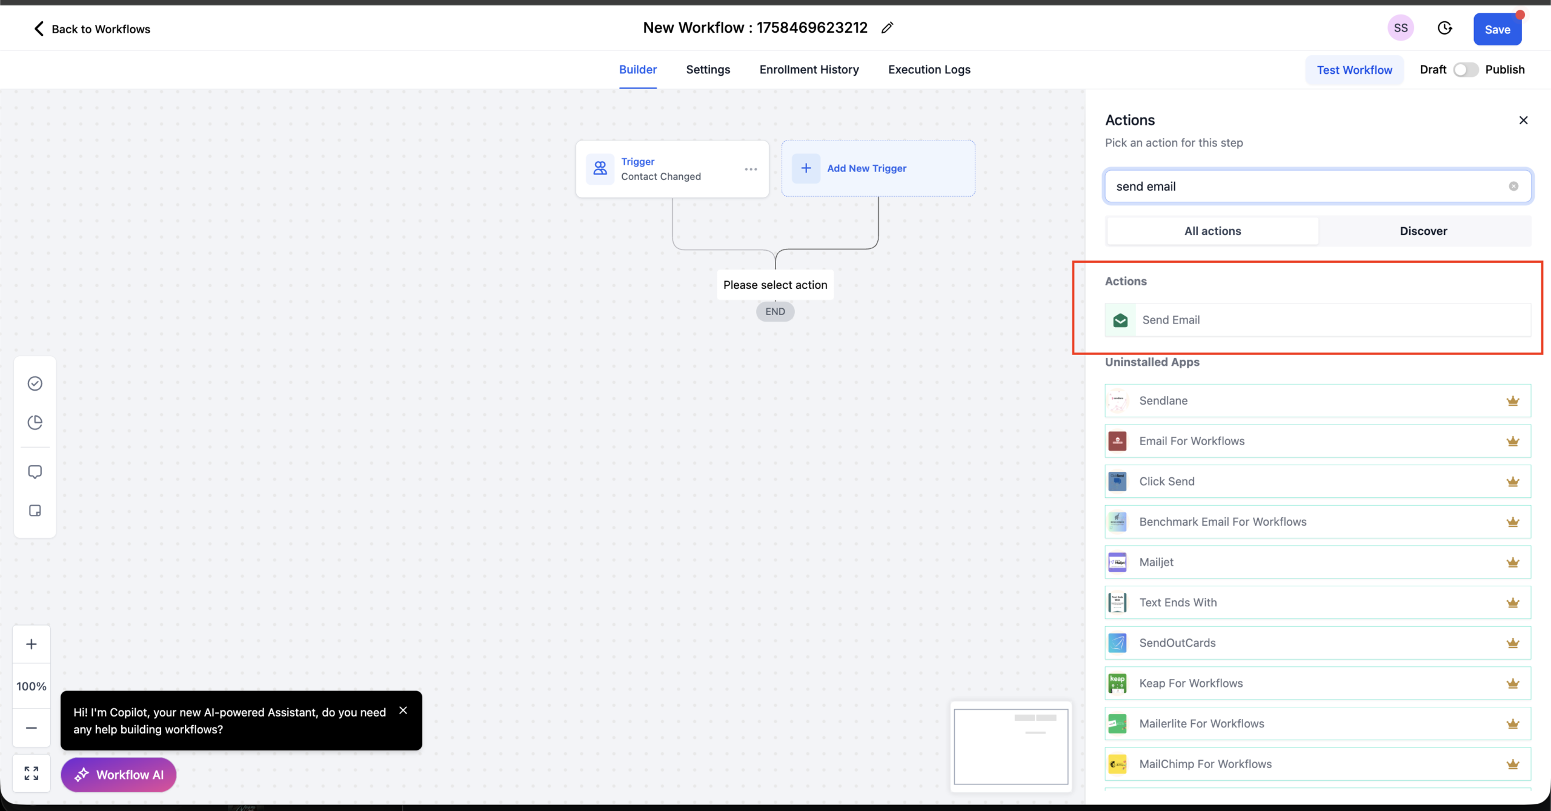The image size is (1551, 811).
Task: Open the pie chart stats icon in left panel
Action: click(35, 422)
